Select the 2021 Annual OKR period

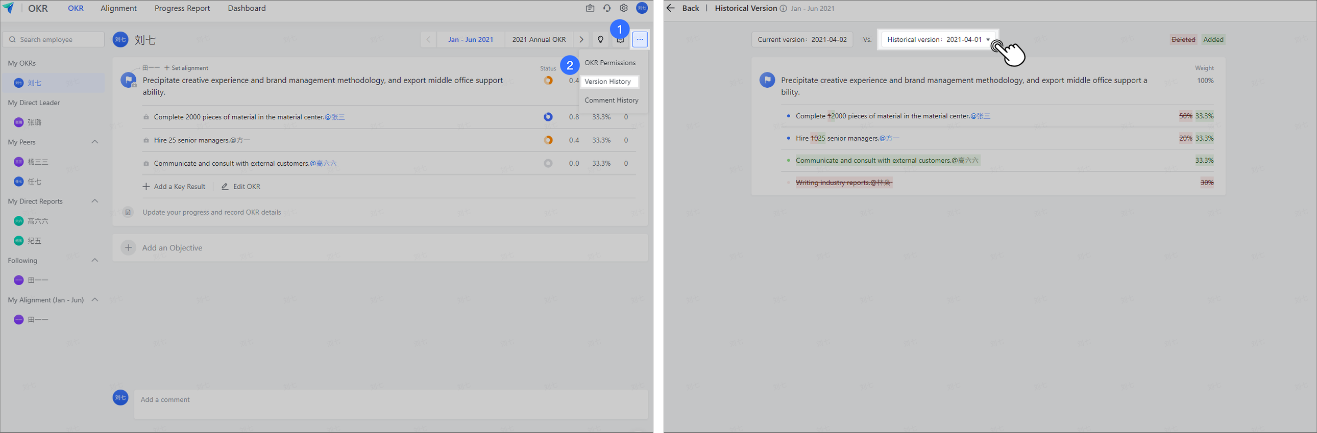(539, 39)
